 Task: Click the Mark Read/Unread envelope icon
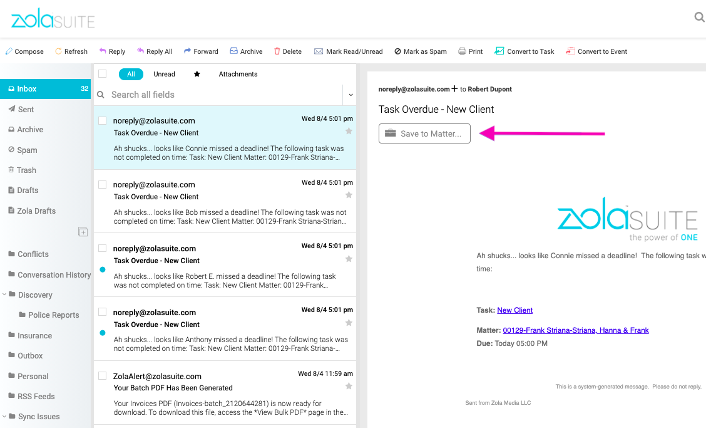coord(319,51)
